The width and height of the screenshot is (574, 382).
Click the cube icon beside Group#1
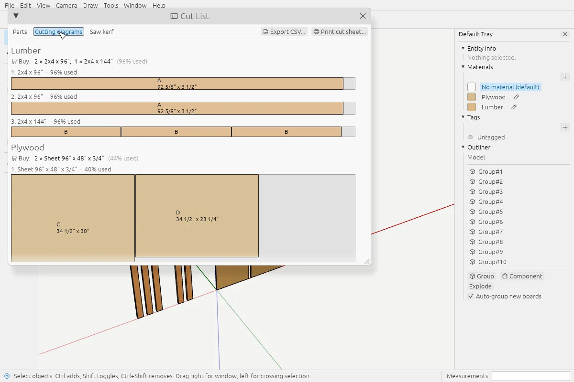(472, 172)
